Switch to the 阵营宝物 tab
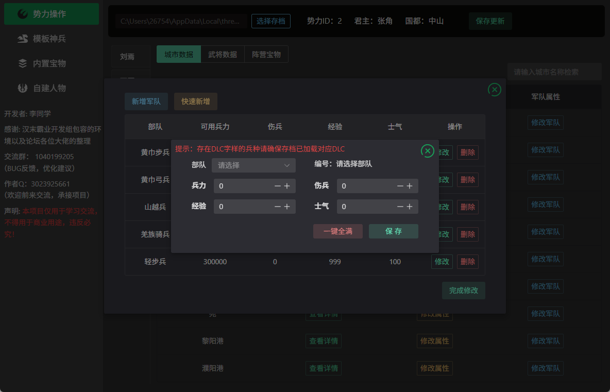 pos(266,55)
